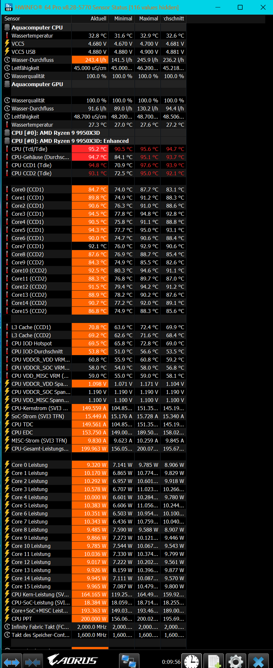Select the CPU-SoC-Leistung (SVI... row

[94, 603]
